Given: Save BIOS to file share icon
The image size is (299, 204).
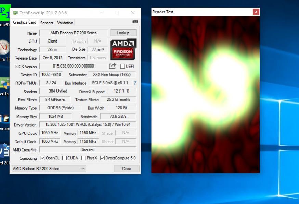Looking at the screenshot, I should (x=113, y=66).
